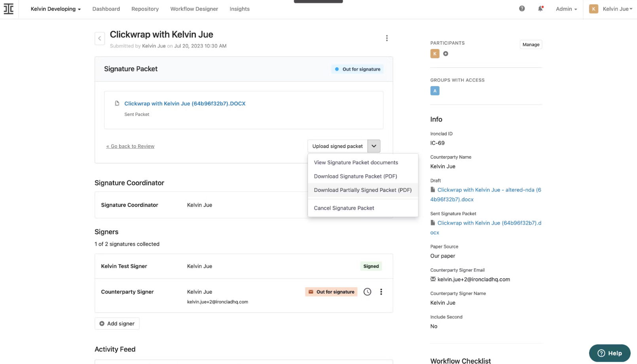Toggle the Upload signed packet dropdown arrow
Viewport: 637px width, 364px height.
pyautogui.click(x=374, y=146)
